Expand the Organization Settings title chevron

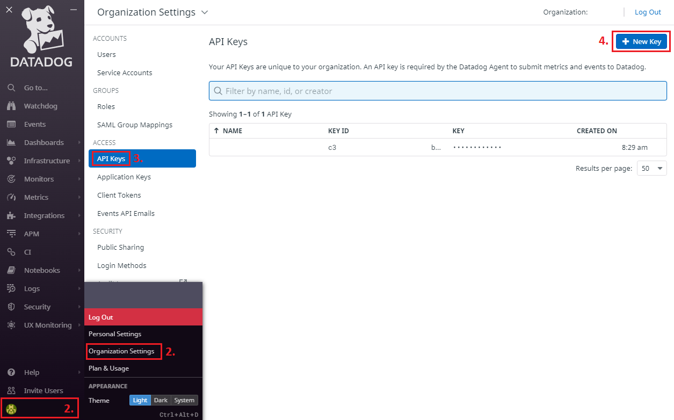[204, 12]
